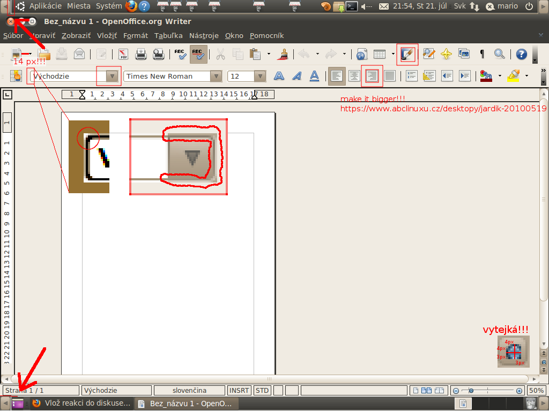This screenshot has height=411, width=549.
Task: Open the Navigator star icon
Action: pos(447,54)
